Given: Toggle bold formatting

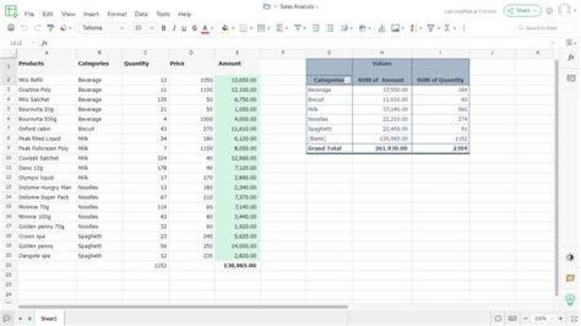Looking at the screenshot, I should 163,28.
